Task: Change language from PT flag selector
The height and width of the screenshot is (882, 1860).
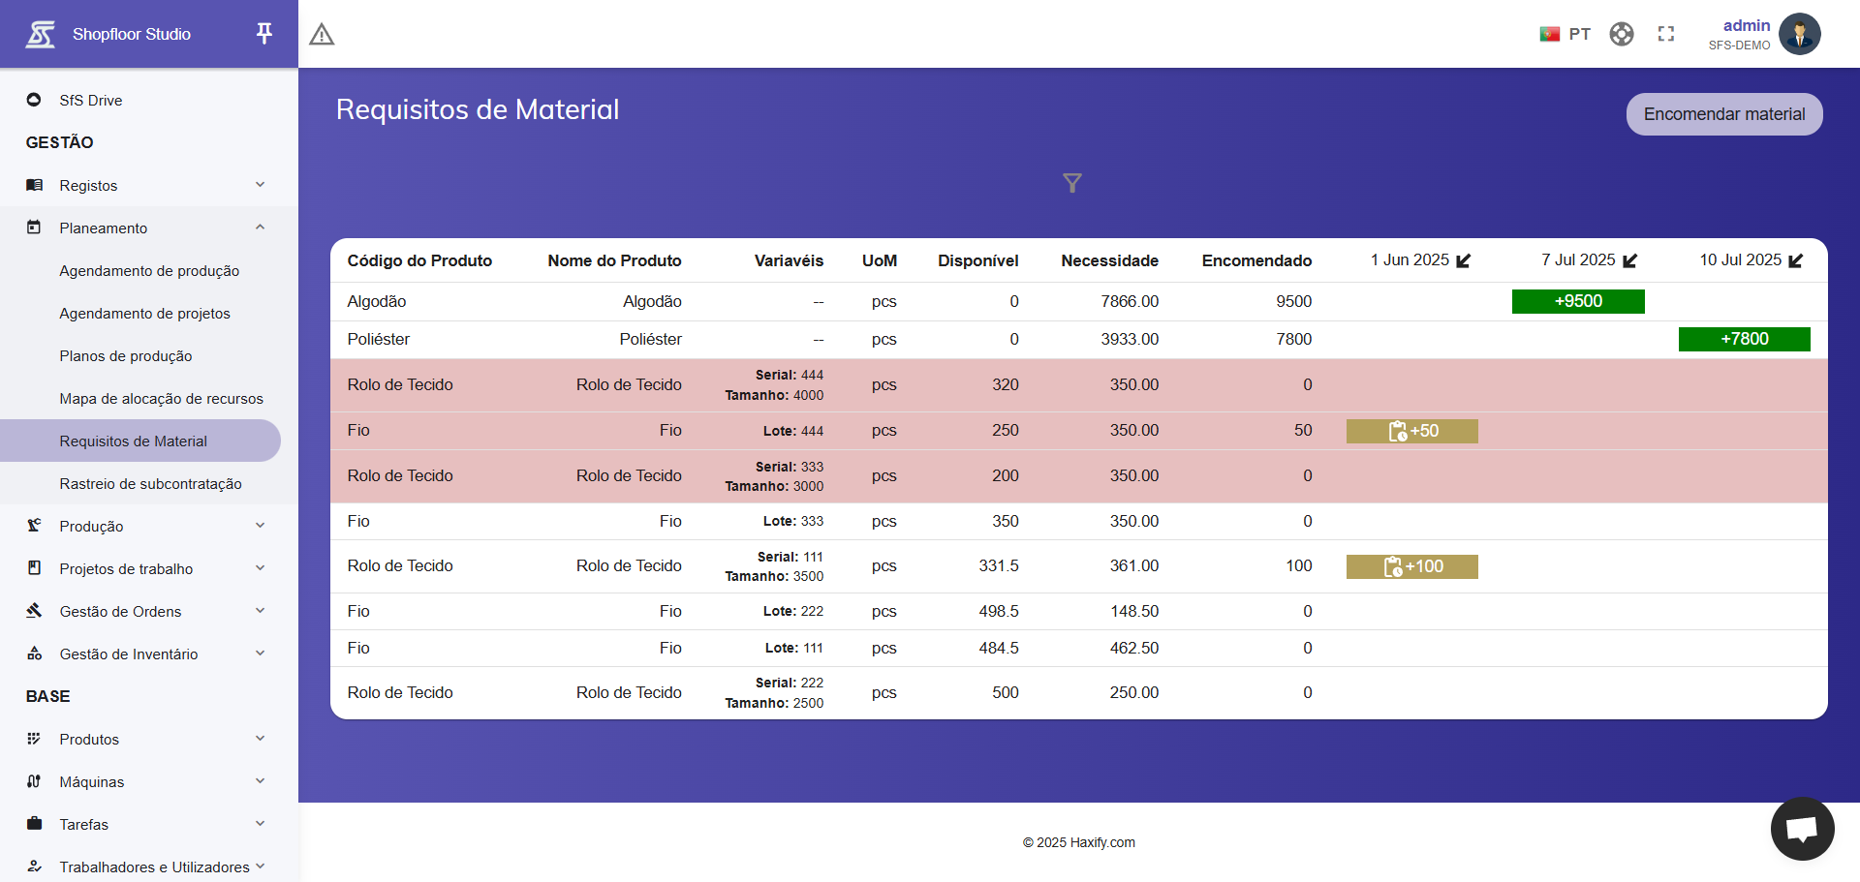Action: click(x=1565, y=34)
